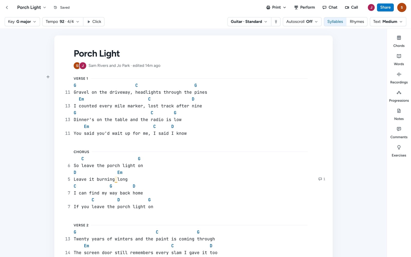411x257 pixels.
Task: Open the tuning fork tuner
Action: pos(276,22)
